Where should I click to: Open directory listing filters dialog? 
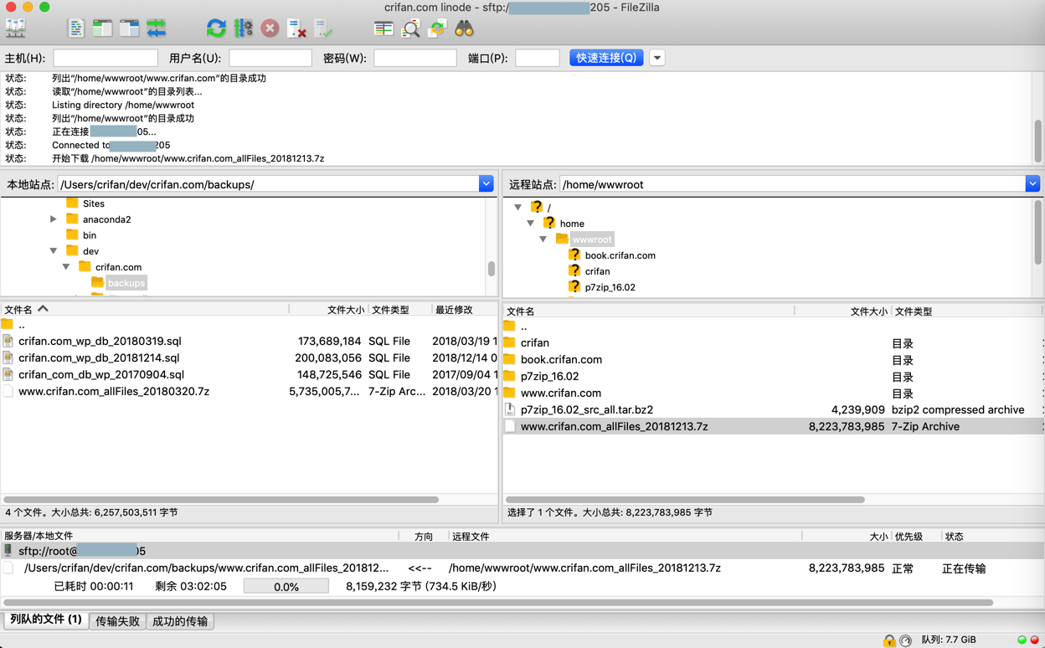click(x=384, y=28)
